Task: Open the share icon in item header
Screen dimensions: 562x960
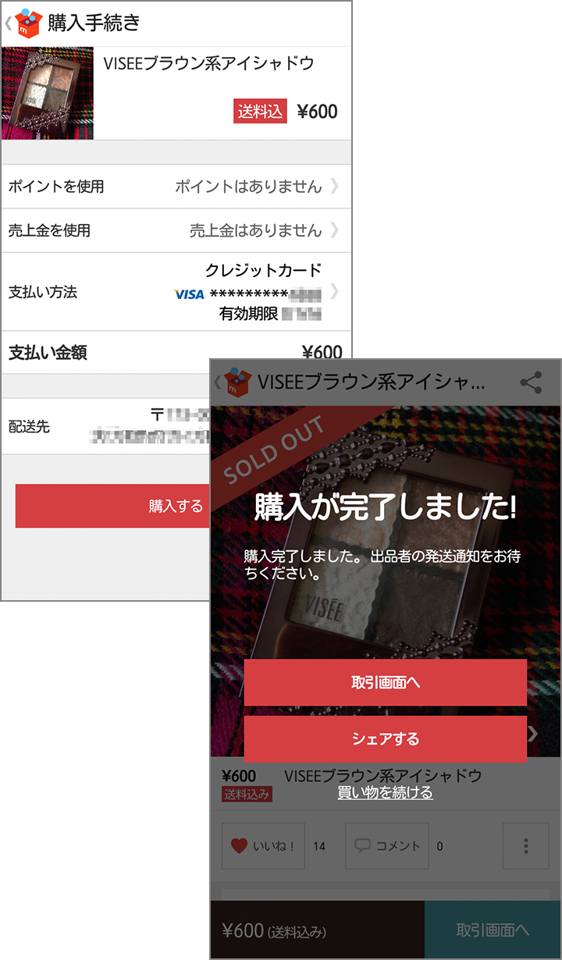Action: [531, 382]
